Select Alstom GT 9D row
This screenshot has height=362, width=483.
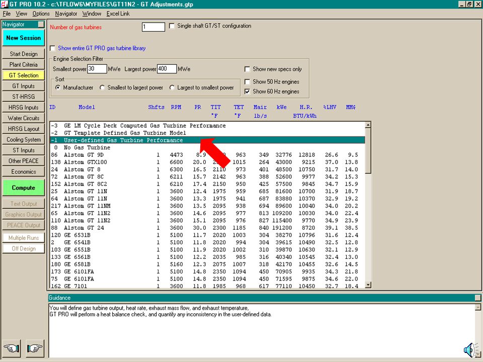click(207, 155)
